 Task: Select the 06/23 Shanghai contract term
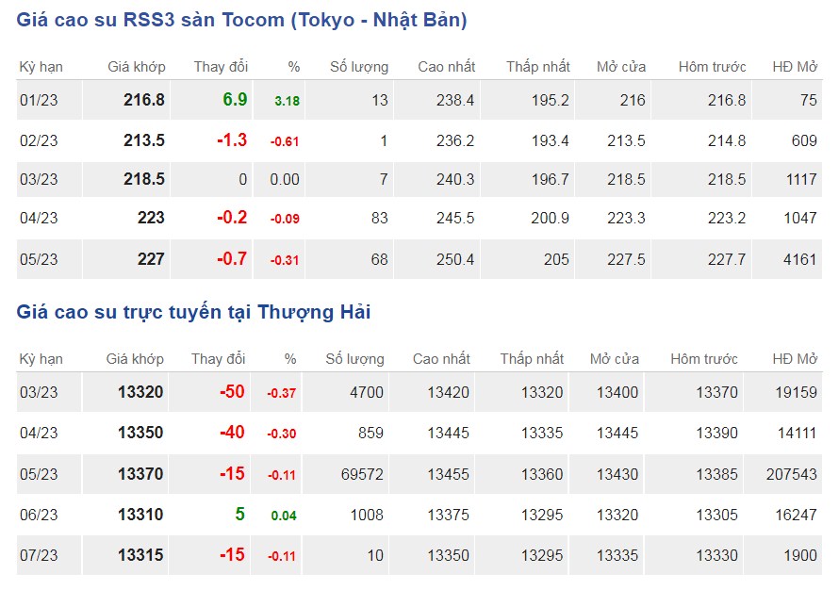(39, 515)
